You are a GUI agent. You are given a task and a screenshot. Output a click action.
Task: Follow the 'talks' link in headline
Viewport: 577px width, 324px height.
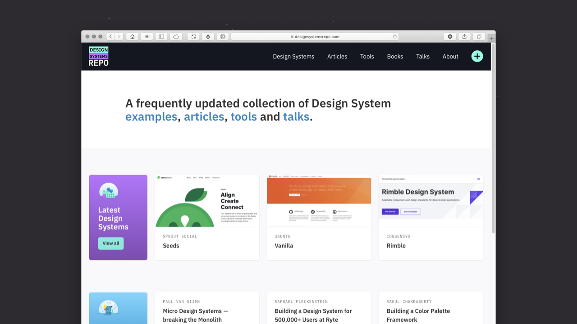coord(296,117)
